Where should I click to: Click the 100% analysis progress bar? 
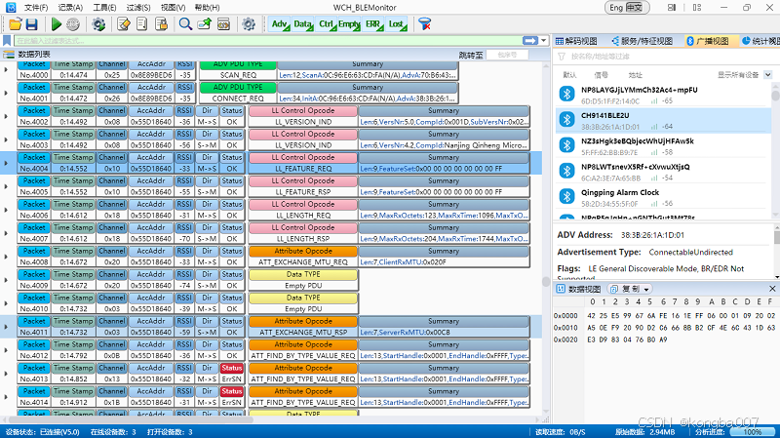point(752,432)
